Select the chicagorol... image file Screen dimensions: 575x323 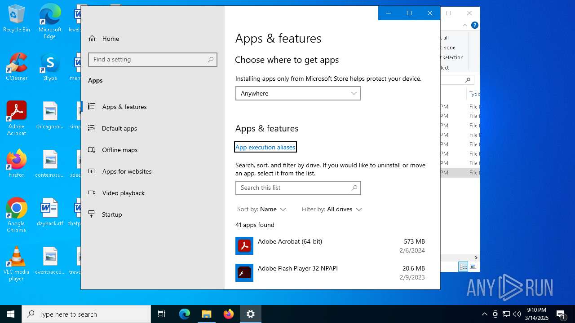point(50,115)
